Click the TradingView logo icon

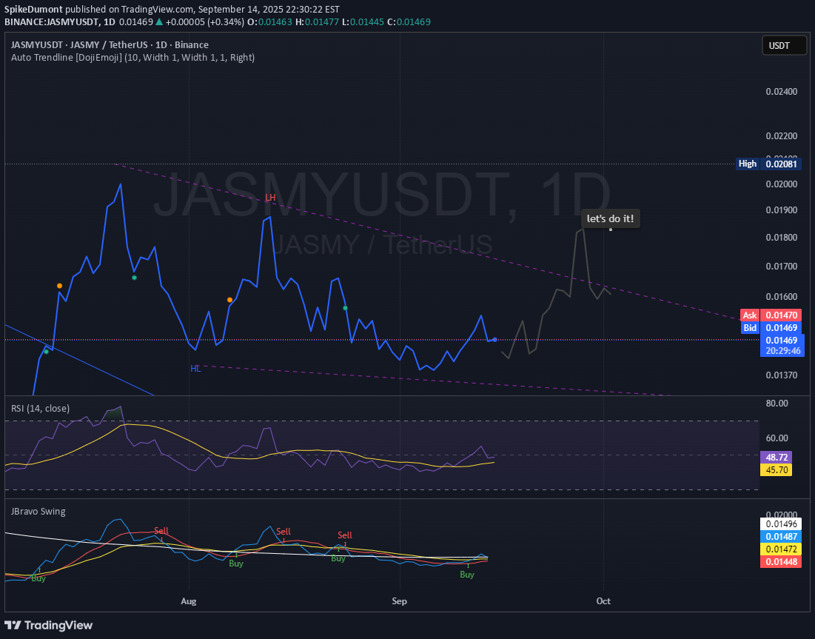(13, 625)
